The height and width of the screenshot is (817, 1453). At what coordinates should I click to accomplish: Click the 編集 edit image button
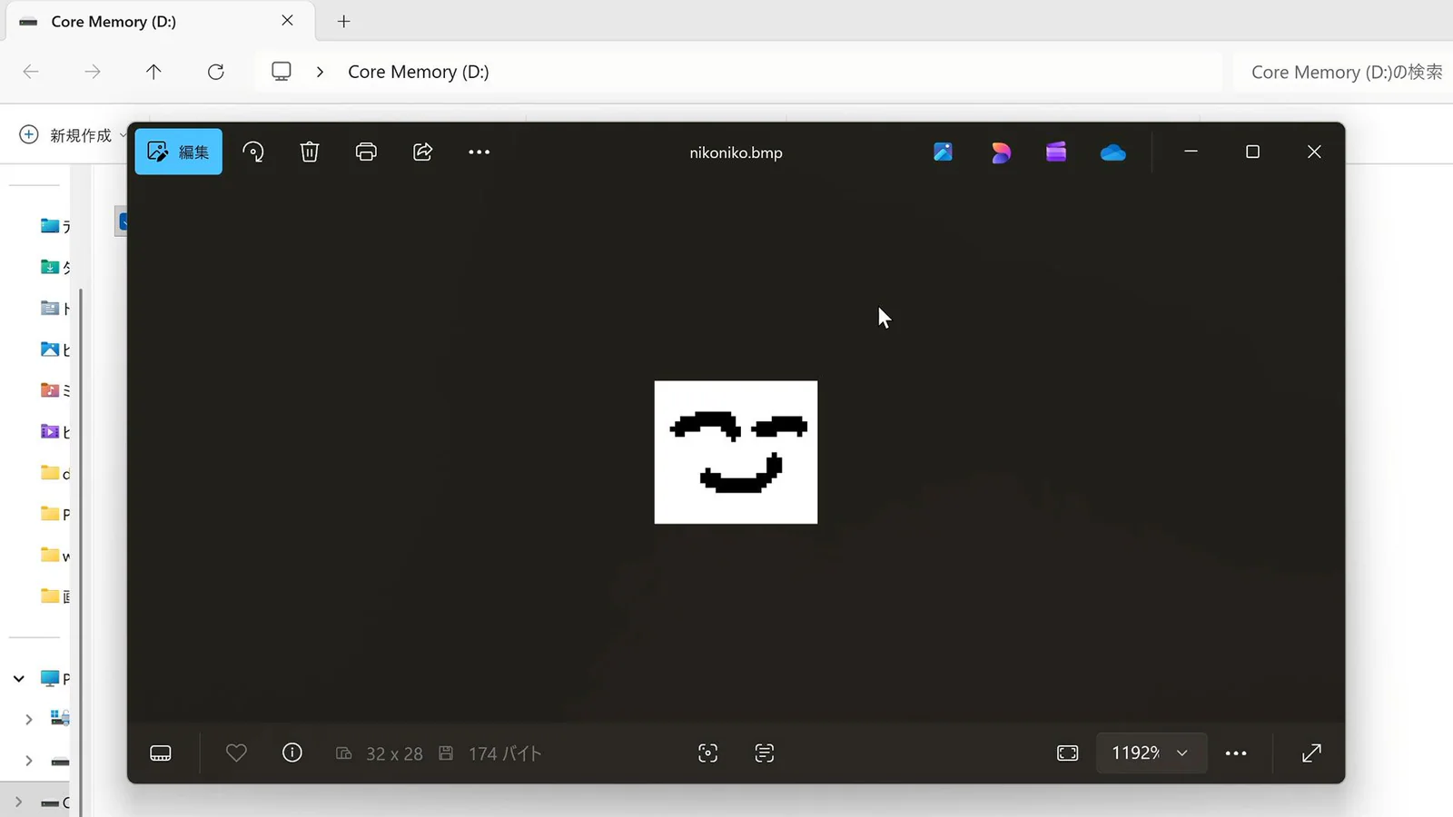click(179, 152)
